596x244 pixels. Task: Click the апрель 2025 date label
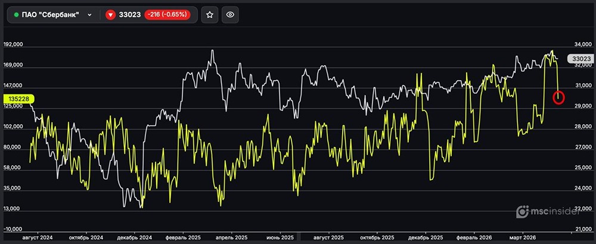click(x=231, y=237)
